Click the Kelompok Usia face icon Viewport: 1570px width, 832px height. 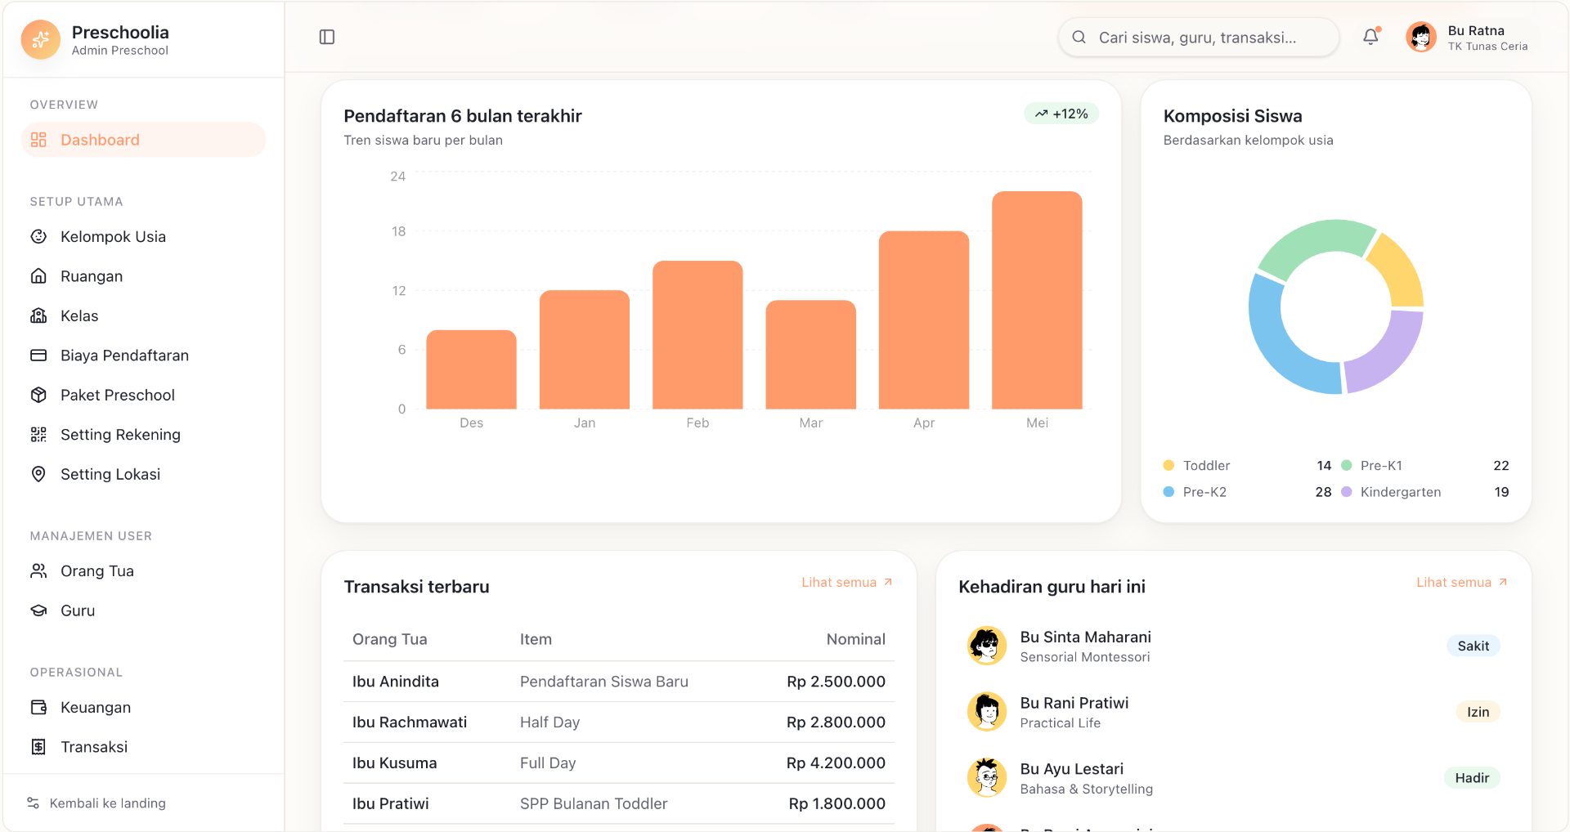click(x=38, y=236)
